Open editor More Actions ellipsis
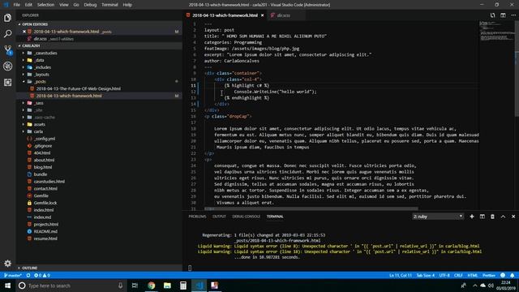The width and height of the screenshot is (519, 292). [513, 15]
